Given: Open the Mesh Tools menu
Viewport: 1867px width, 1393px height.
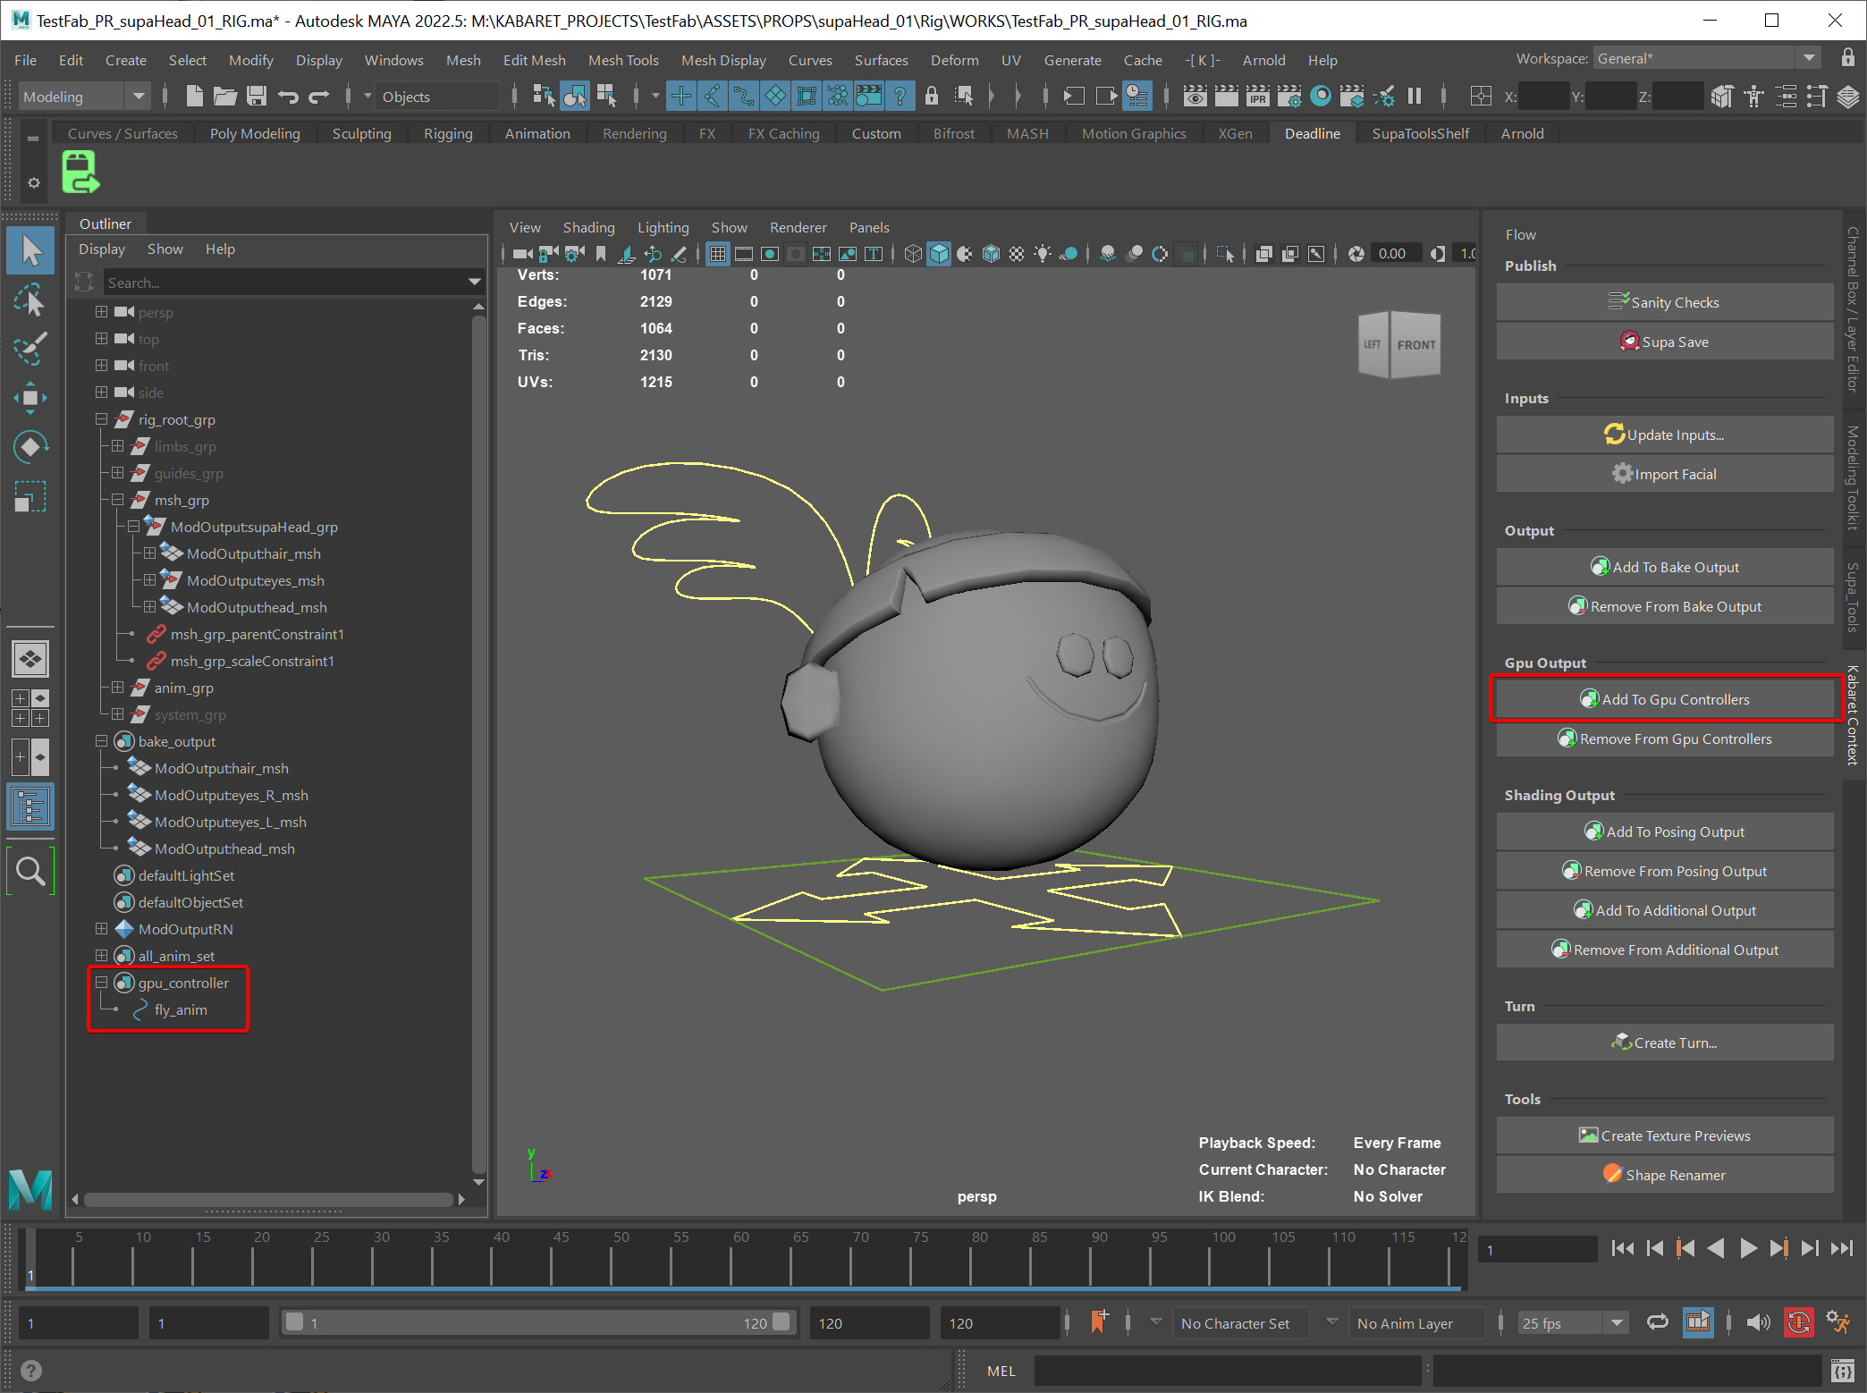Looking at the screenshot, I should (623, 60).
